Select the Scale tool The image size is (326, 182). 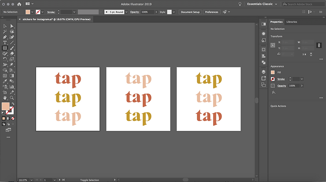tap(12, 59)
